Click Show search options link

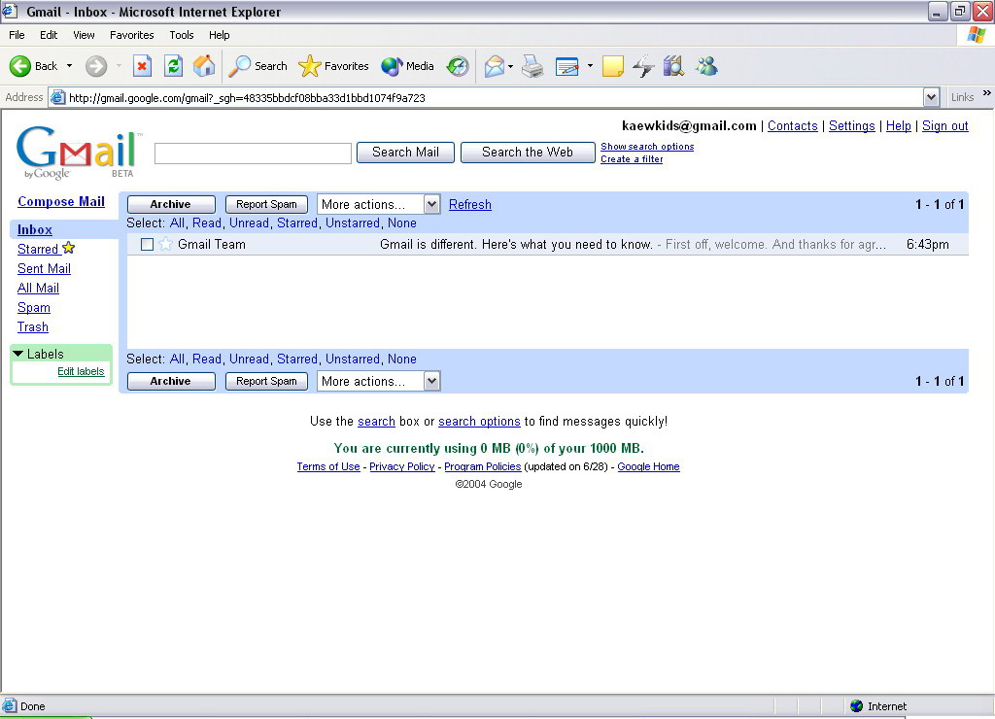coord(647,147)
